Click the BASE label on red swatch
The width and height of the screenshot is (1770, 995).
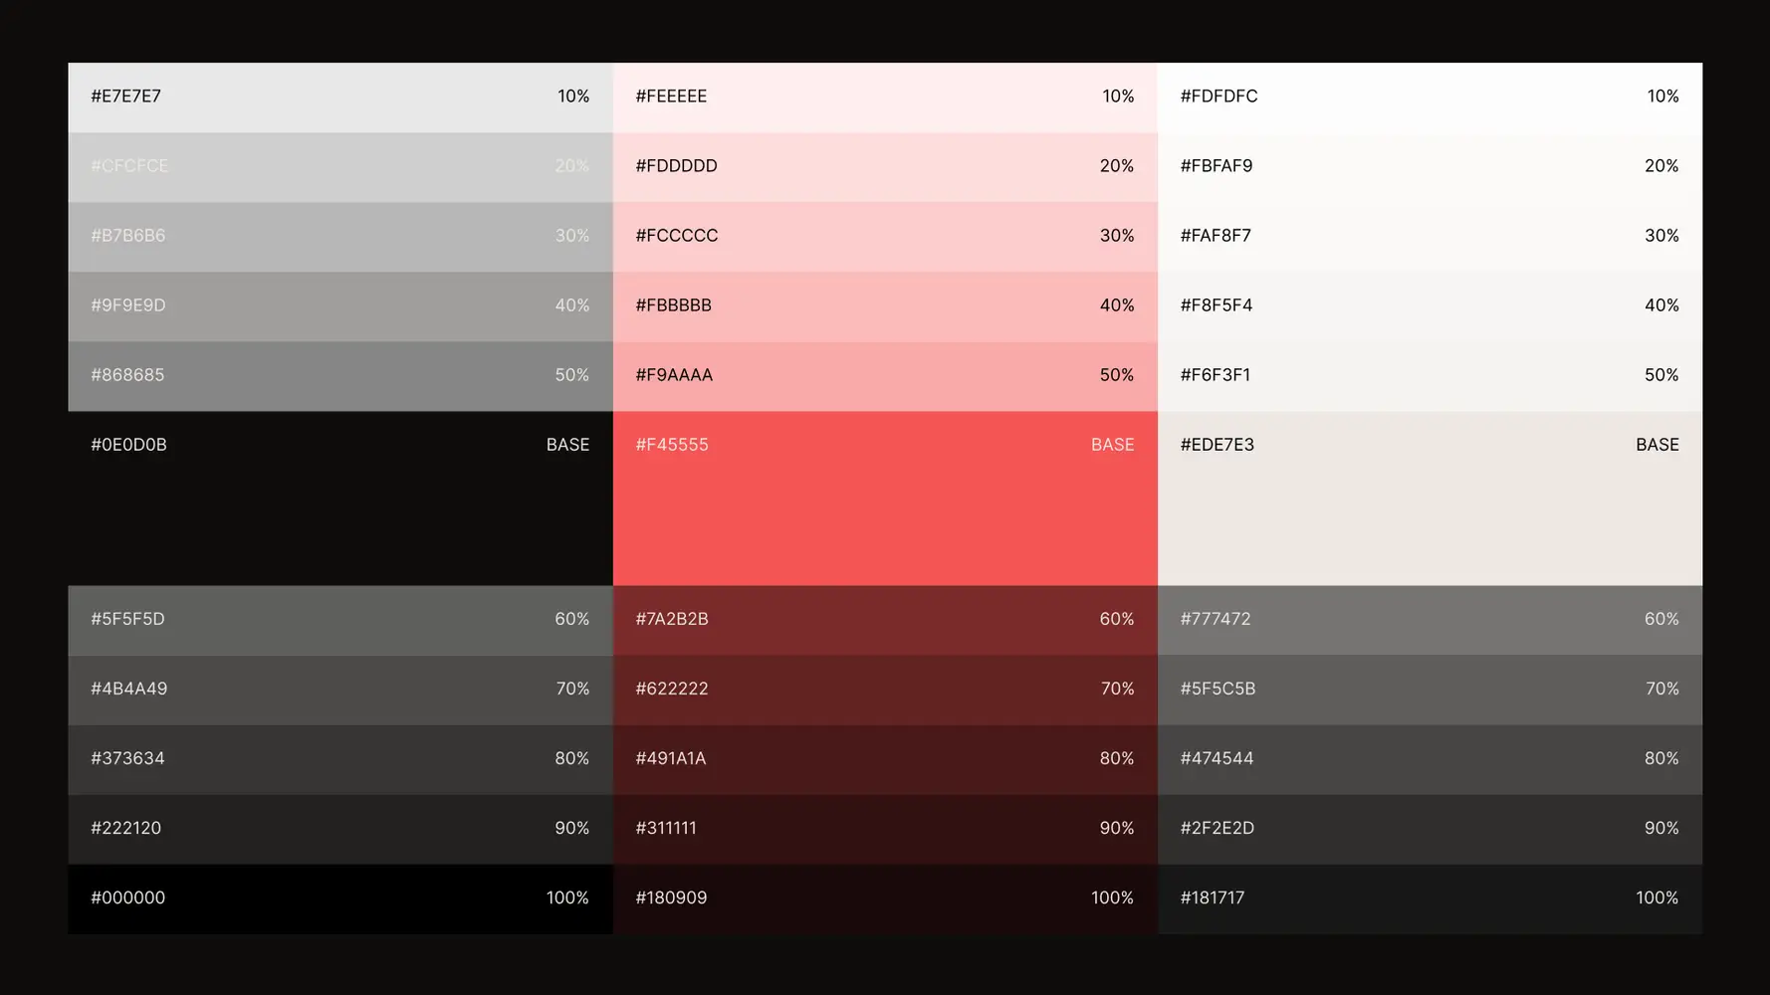[x=1112, y=445]
